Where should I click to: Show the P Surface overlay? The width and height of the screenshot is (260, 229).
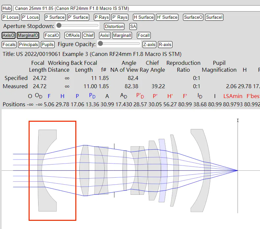point(55,17)
